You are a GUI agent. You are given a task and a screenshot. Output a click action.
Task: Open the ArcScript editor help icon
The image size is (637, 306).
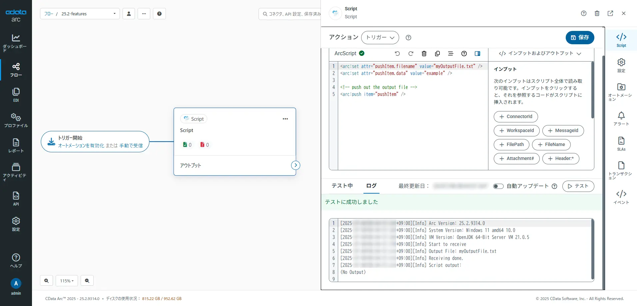(x=464, y=54)
